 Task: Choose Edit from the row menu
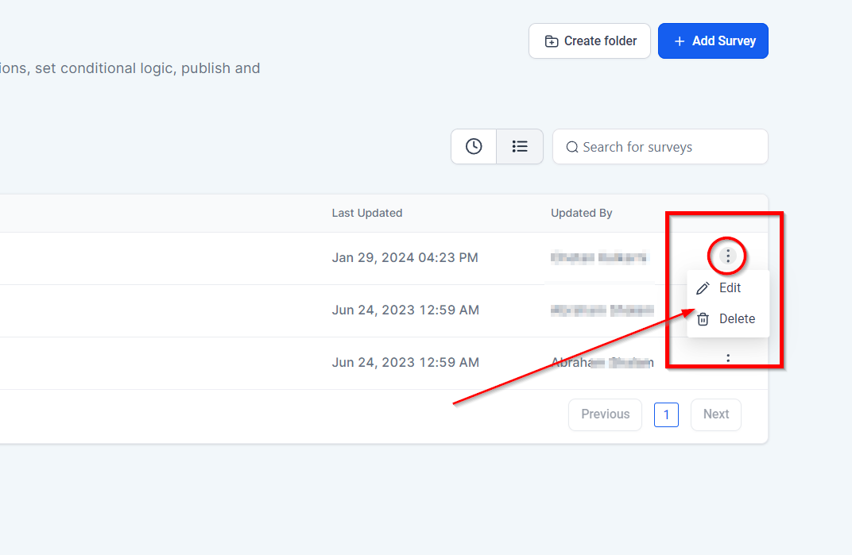click(730, 288)
